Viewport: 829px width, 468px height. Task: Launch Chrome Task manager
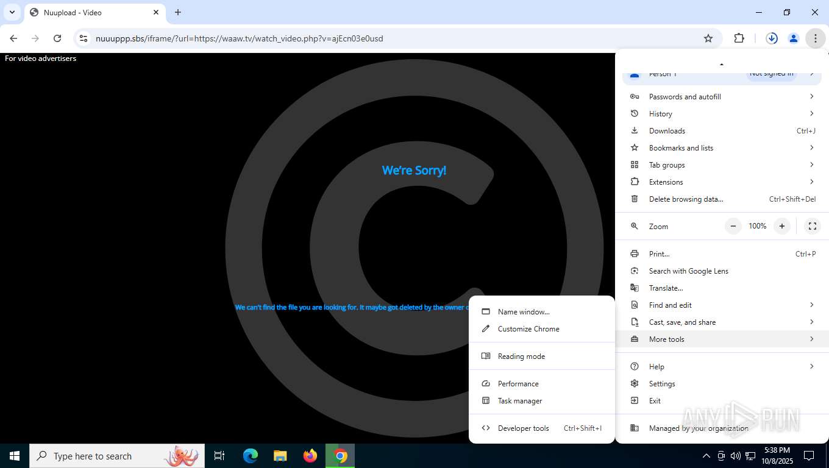(542, 401)
